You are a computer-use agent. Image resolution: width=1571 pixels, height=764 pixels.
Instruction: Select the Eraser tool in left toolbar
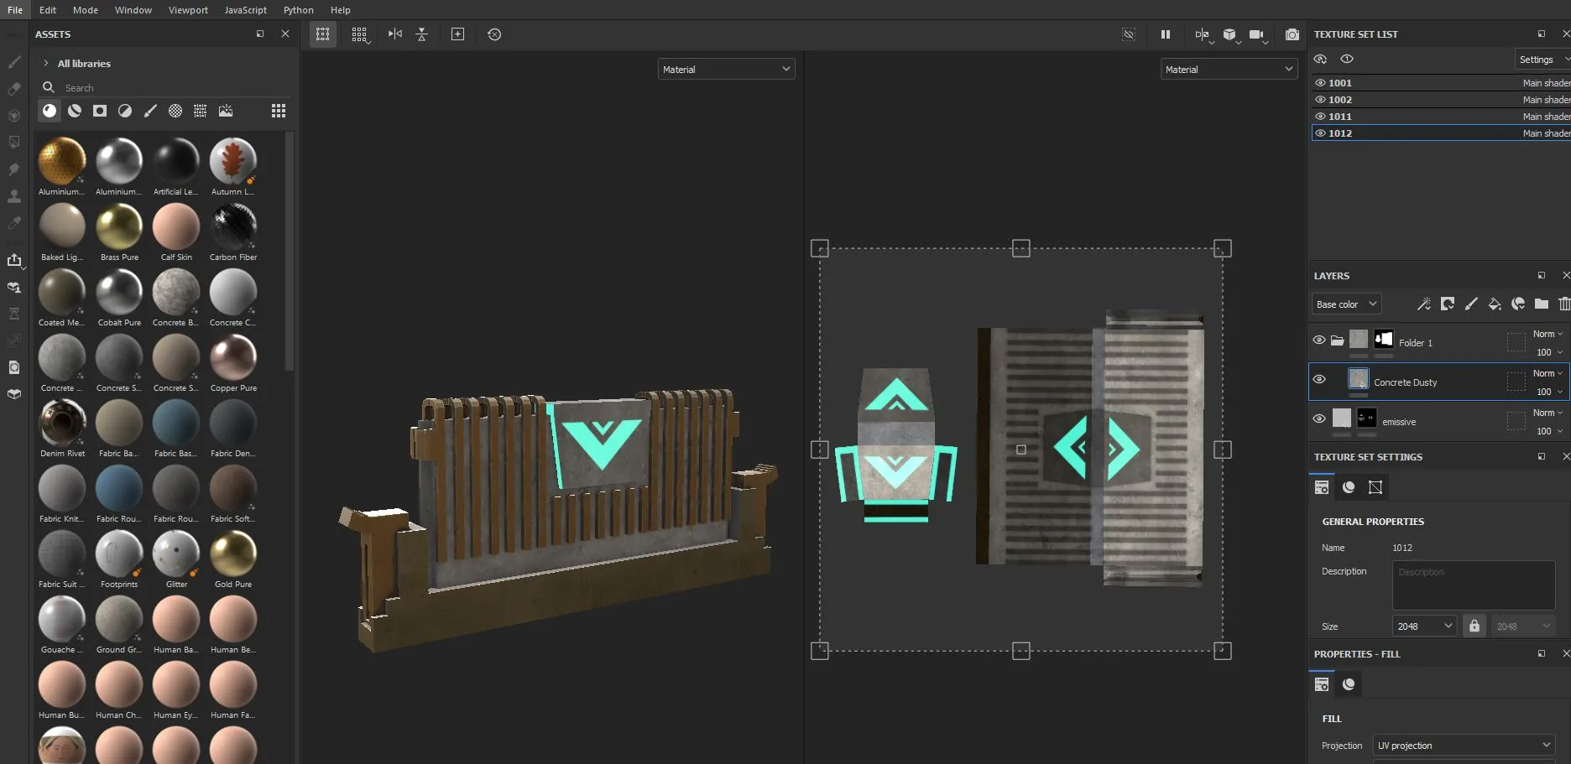(14, 89)
